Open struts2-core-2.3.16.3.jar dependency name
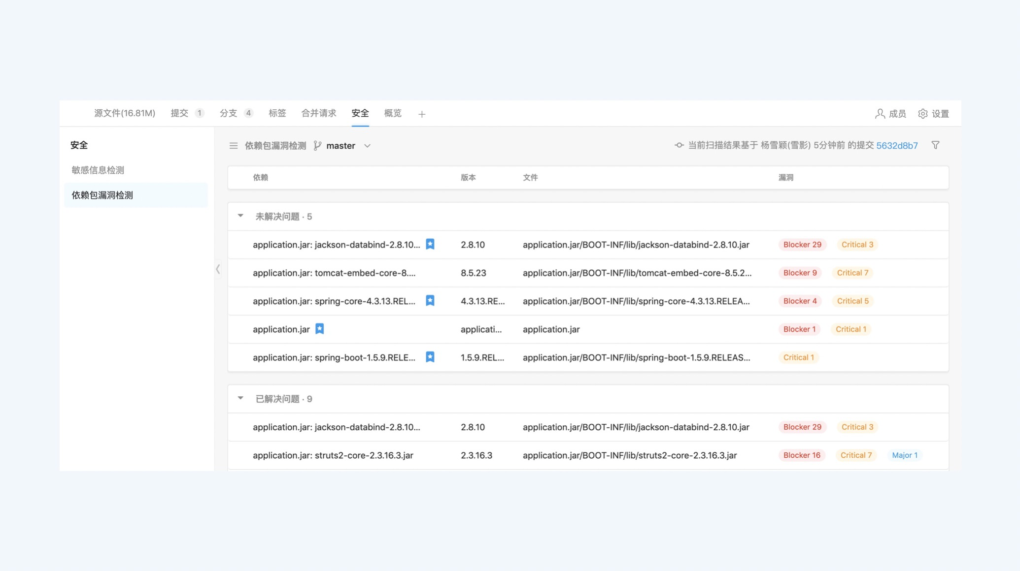 333,455
